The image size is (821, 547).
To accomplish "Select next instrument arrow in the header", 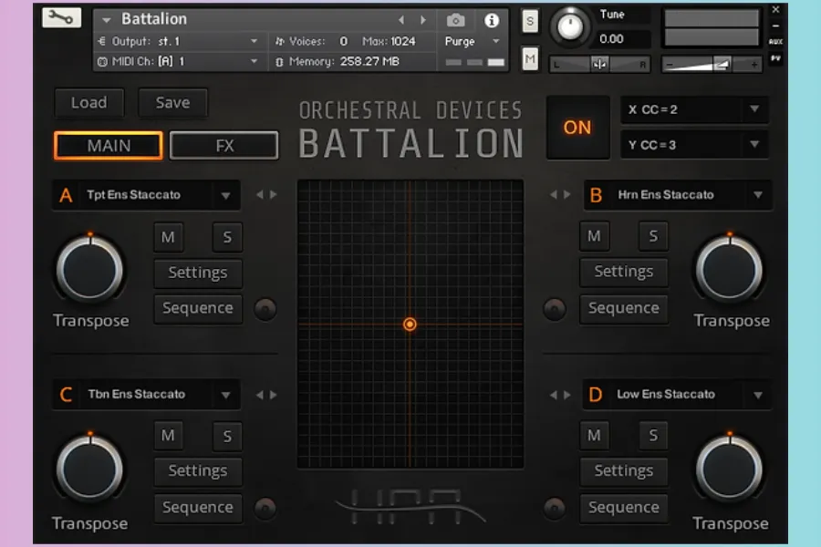I will tap(422, 20).
